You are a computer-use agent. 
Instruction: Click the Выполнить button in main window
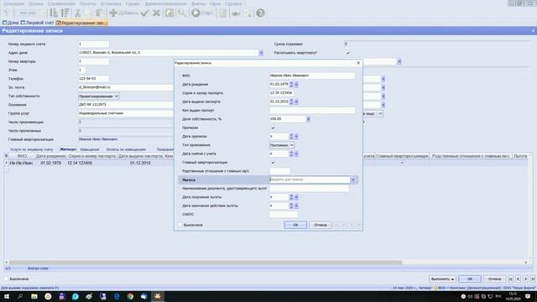pos(442,279)
